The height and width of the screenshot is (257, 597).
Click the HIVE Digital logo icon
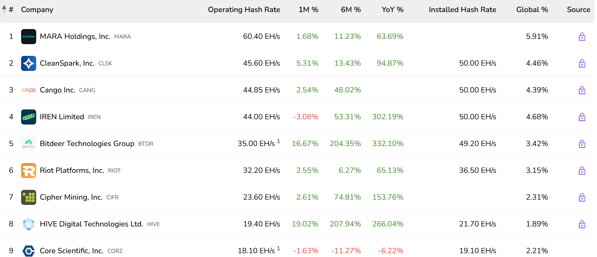click(x=29, y=224)
